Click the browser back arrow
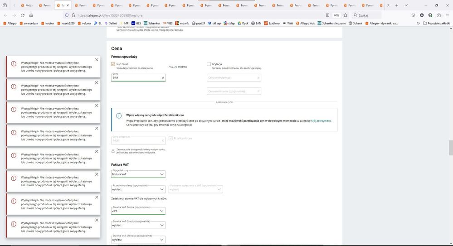 [5, 15]
